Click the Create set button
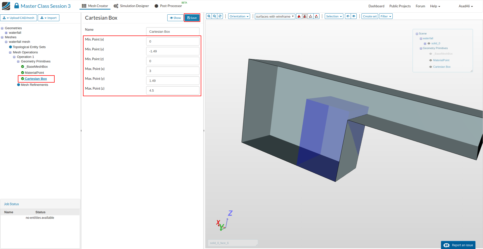The height and width of the screenshot is (249, 483). (x=370, y=16)
